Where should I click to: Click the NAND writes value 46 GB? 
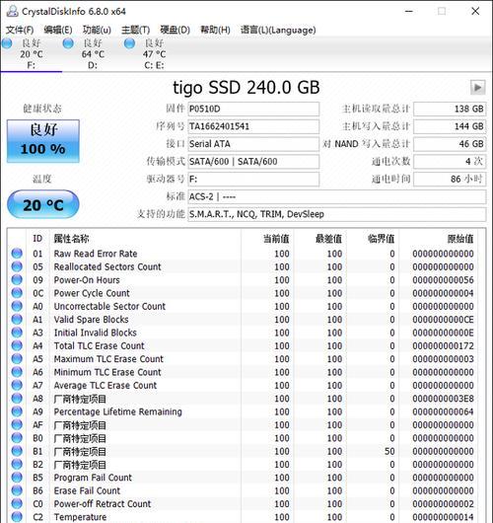pos(450,144)
